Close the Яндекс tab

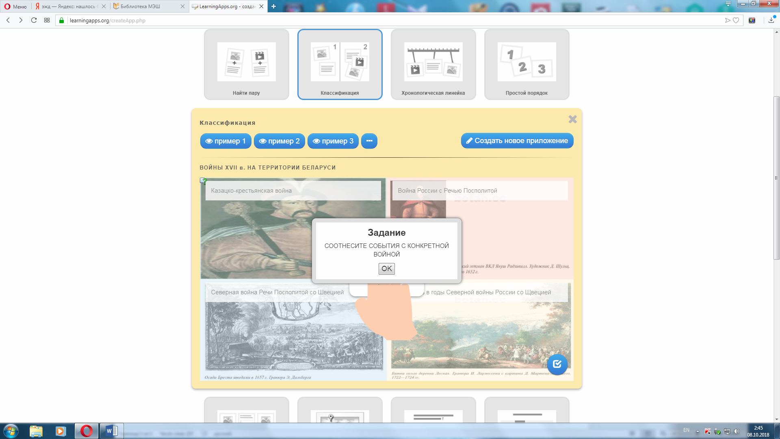click(104, 6)
